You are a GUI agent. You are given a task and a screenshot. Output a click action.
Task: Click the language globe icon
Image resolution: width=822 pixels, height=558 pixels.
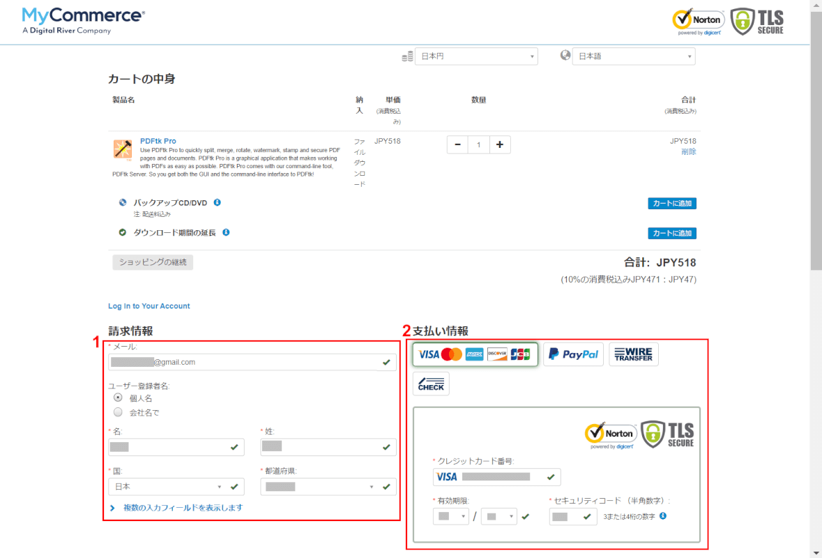(x=565, y=55)
